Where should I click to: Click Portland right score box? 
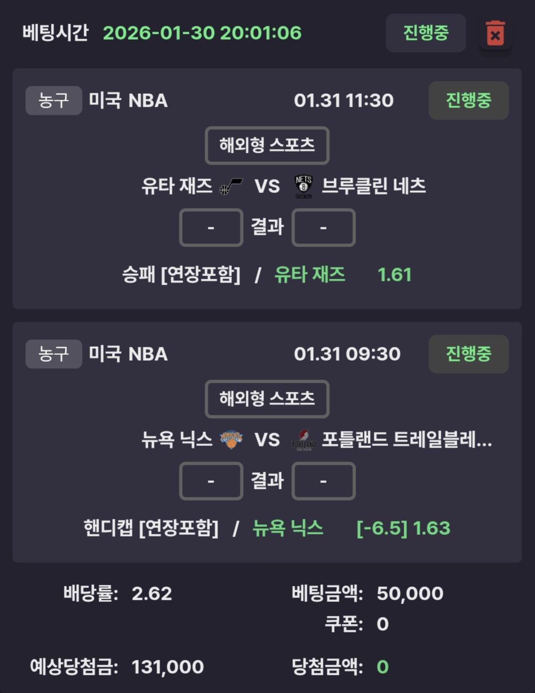323,481
